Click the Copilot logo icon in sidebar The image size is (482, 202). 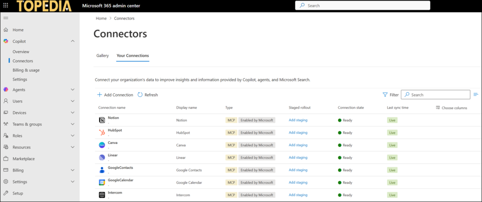click(x=6, y=41)
